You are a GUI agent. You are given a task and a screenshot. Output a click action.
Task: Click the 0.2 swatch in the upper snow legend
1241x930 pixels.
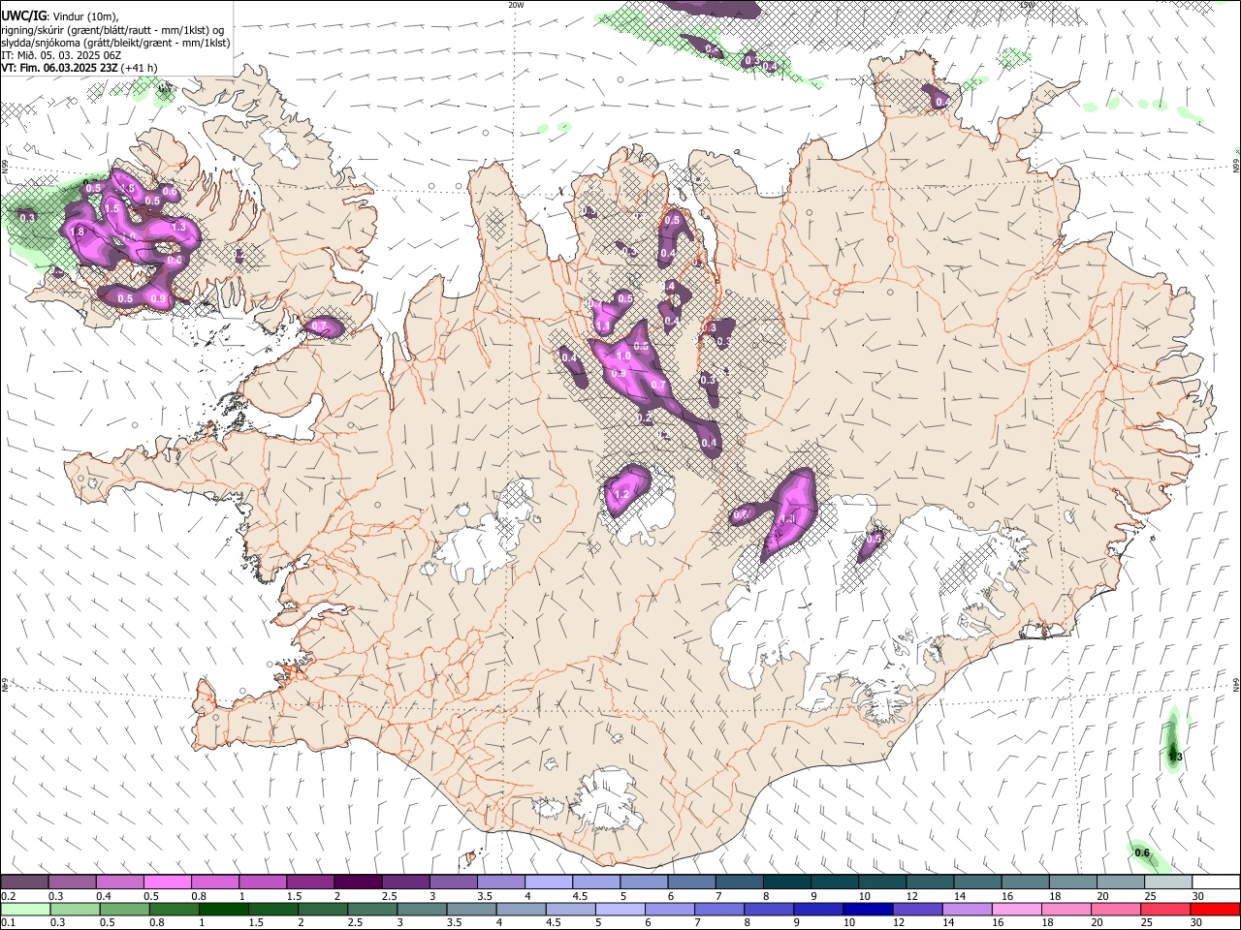25,882
